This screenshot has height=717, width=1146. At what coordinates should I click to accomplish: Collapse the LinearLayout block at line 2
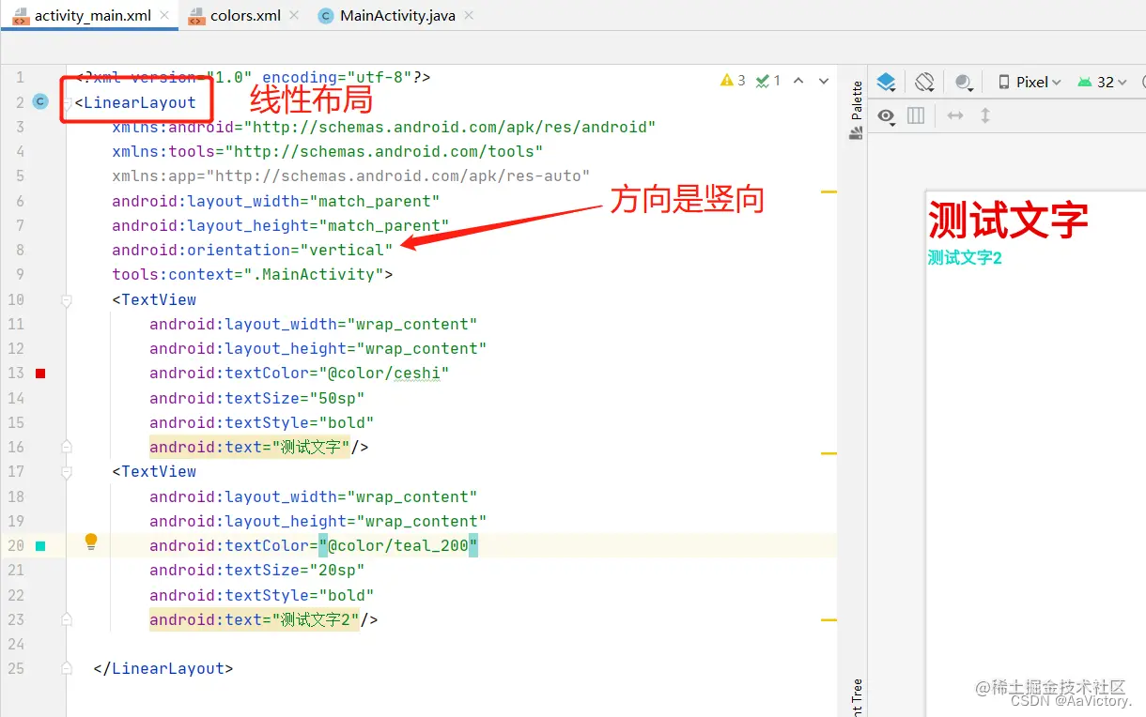(67, 102)
